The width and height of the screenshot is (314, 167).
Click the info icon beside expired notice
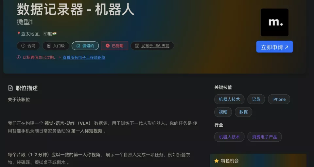pos(19,57)
